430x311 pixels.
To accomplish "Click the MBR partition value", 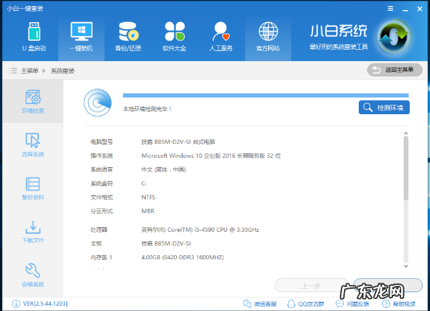I will [148, 211].
